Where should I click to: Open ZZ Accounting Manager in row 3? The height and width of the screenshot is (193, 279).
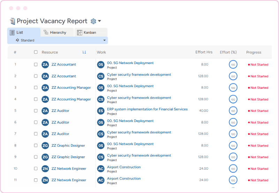tap(71, 88)
